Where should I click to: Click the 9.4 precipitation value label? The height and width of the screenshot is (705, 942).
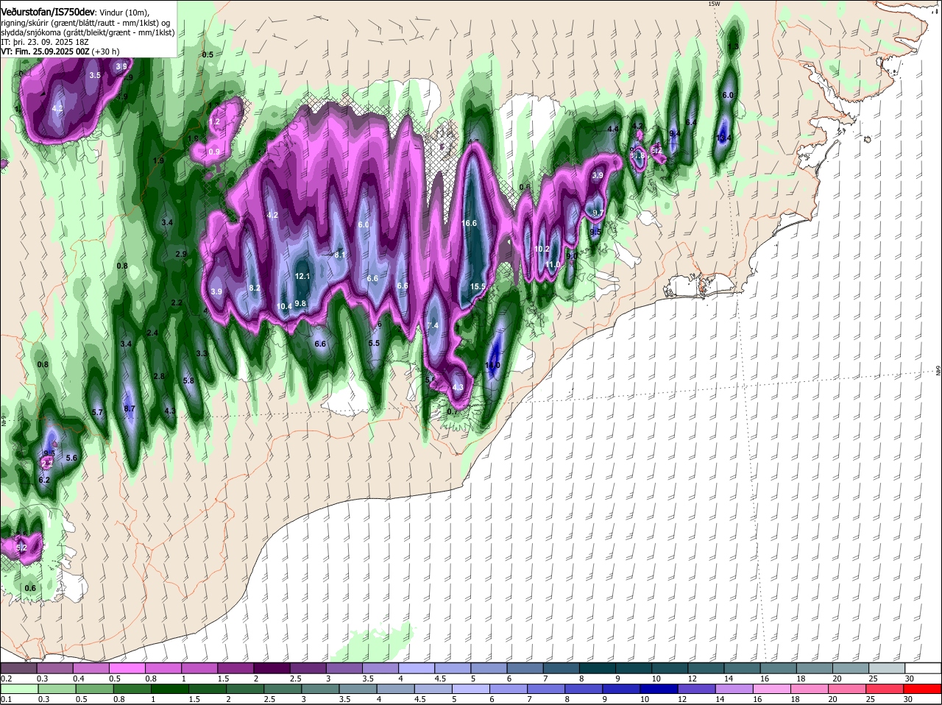click(674, 133)
